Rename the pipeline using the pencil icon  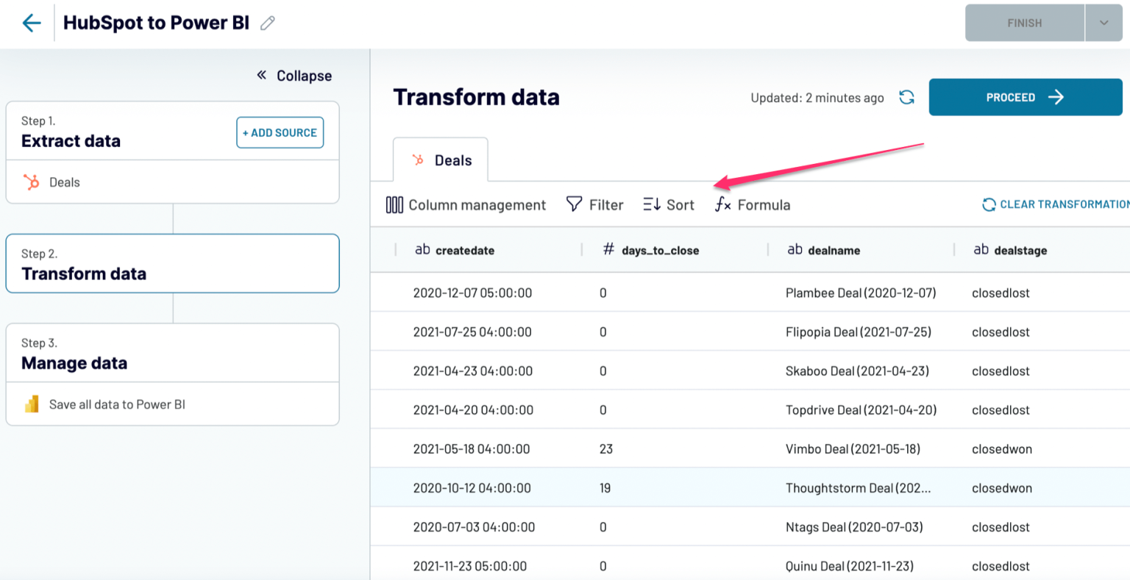click(x=267, y=23)
